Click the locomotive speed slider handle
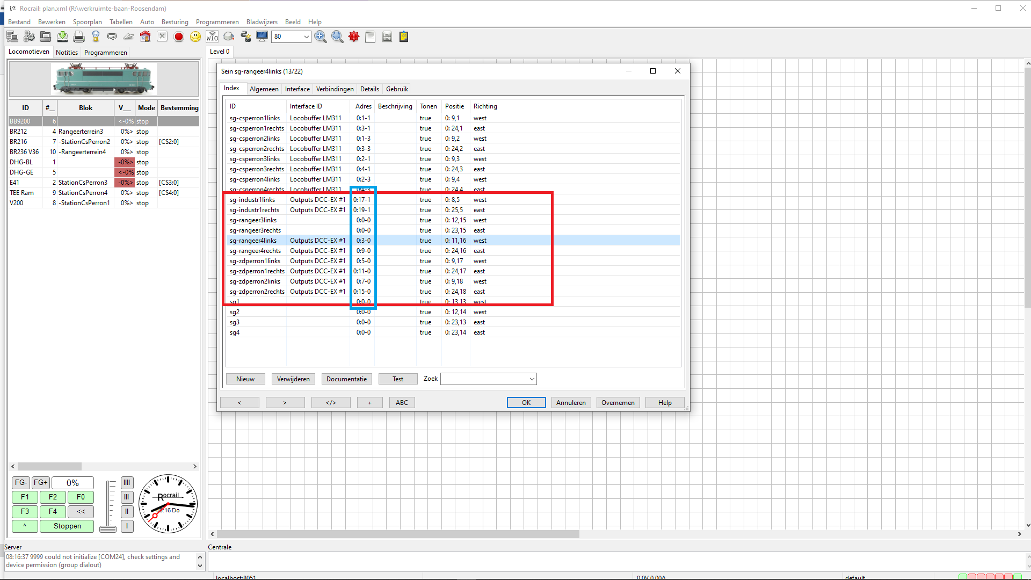This screenshot has width=1031, height=580. pos(108,529)
